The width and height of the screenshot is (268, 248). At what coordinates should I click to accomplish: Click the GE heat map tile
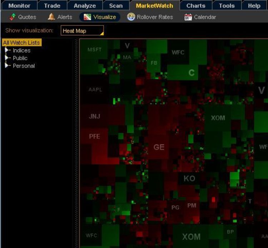point(159,147)
